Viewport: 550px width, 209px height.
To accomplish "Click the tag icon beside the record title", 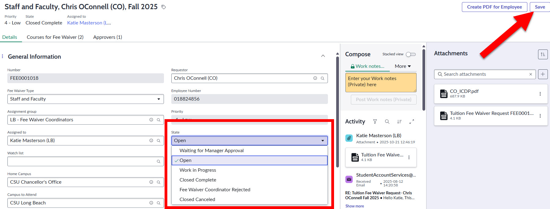I will pos(164,7).
